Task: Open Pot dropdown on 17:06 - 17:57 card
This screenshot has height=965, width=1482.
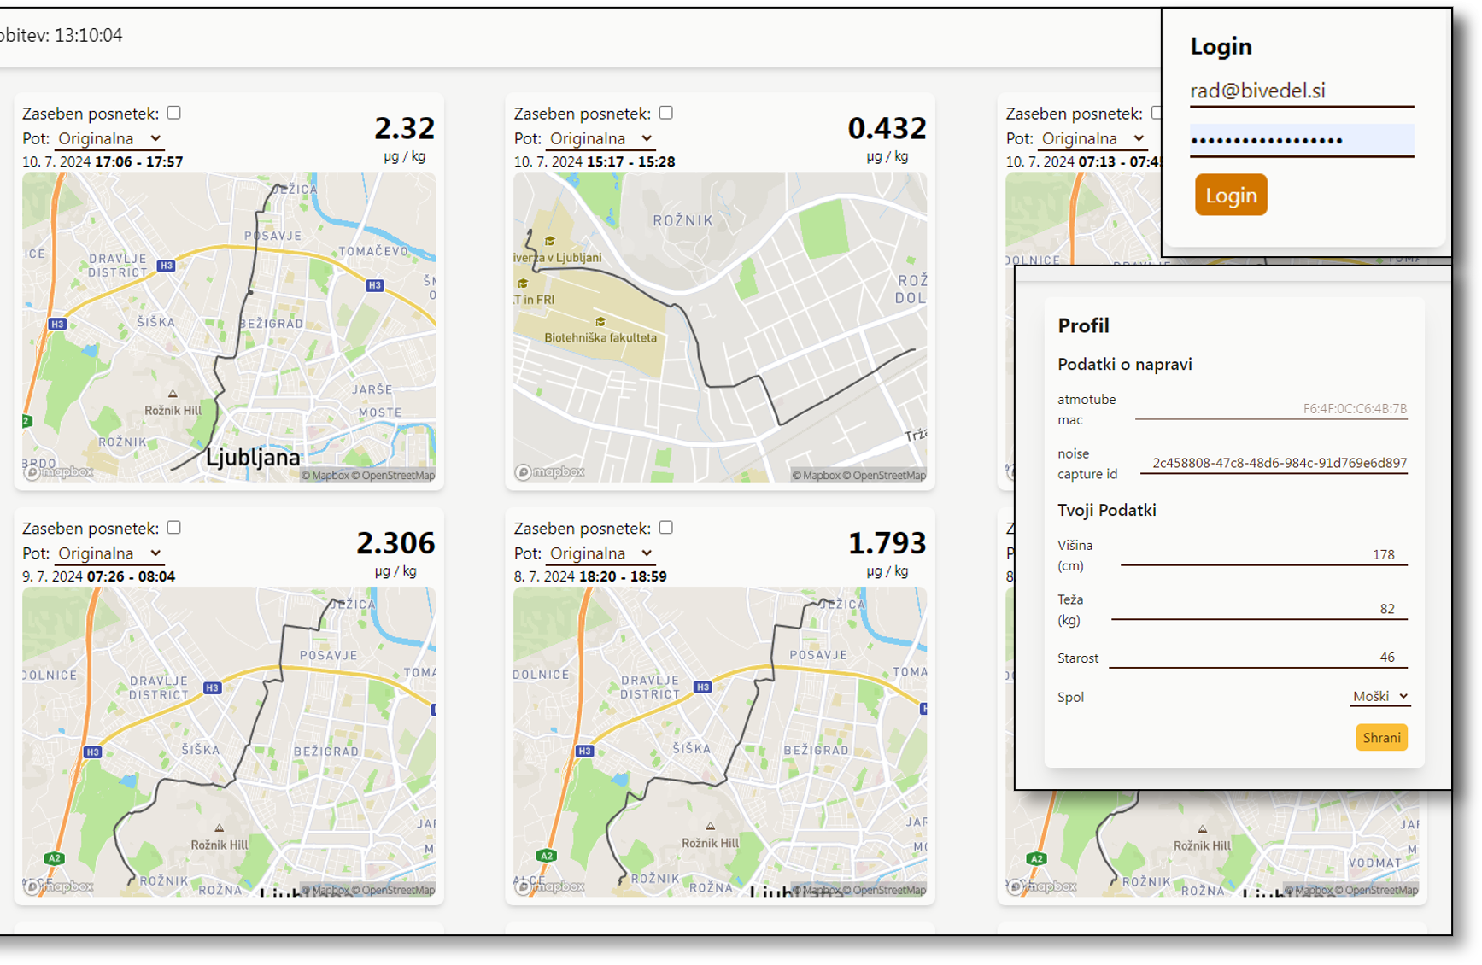Action: tap(109, 138)
